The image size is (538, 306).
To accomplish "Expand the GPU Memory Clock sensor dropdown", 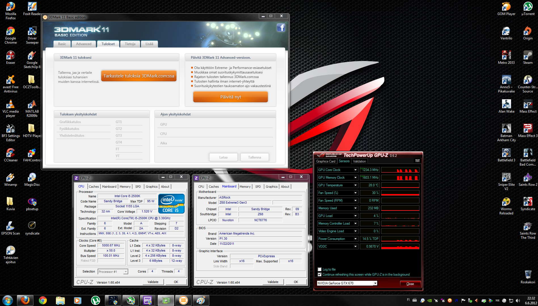I will tap(355, 178).
